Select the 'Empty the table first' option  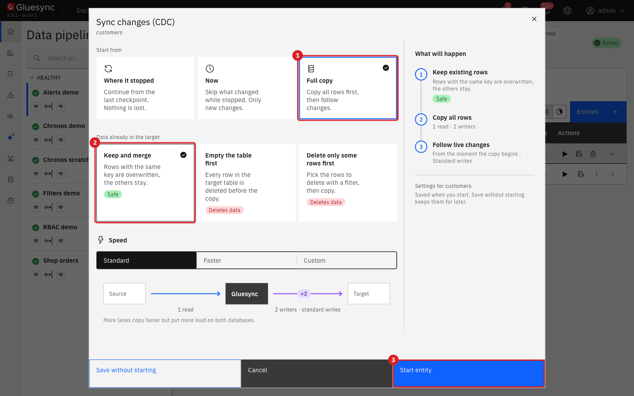247,183
